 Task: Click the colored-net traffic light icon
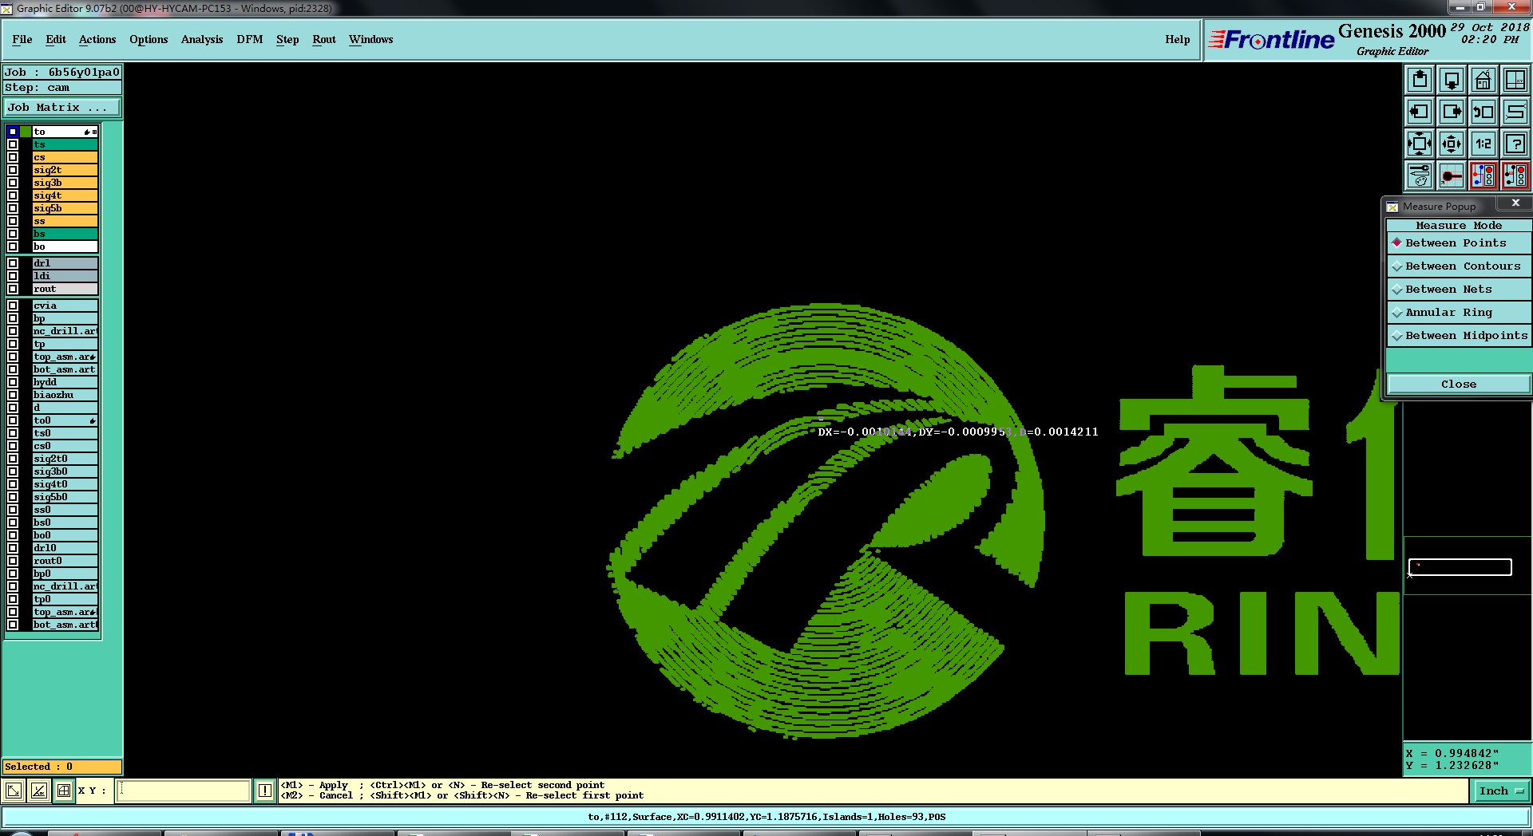(x=1483, y=175)
